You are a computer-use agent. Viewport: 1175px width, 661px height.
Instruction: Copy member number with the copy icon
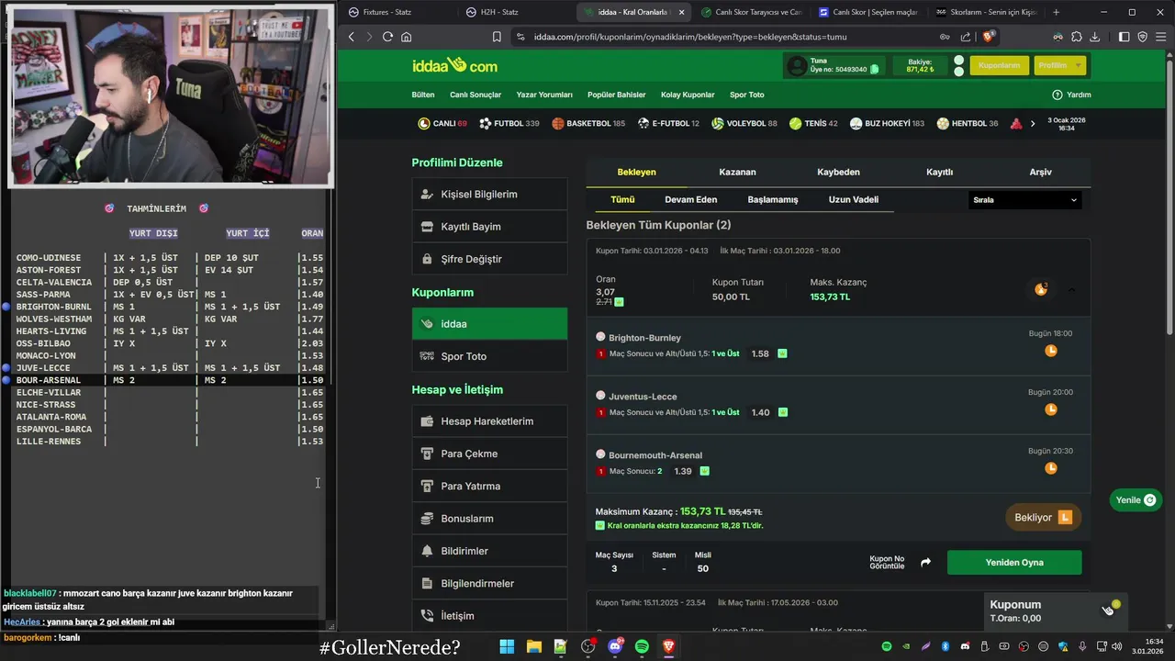pyautogui.click(x=875, y=69)
